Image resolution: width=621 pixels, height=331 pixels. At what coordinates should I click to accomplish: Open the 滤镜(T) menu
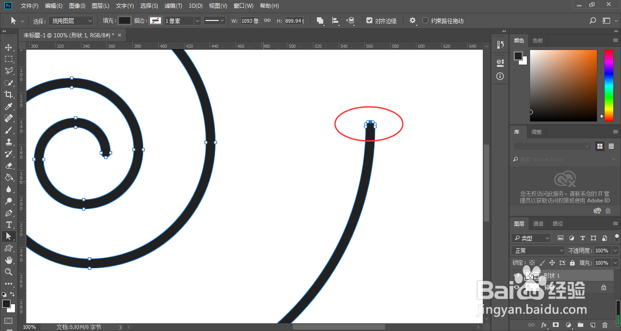[x=173, y=6]
